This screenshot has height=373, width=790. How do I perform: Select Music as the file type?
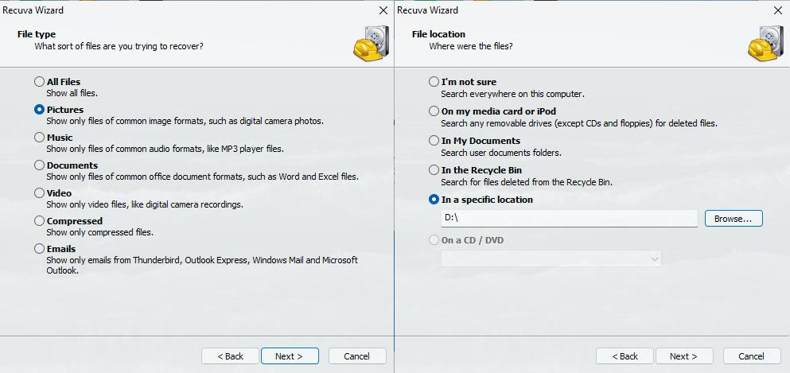[40, 138]
